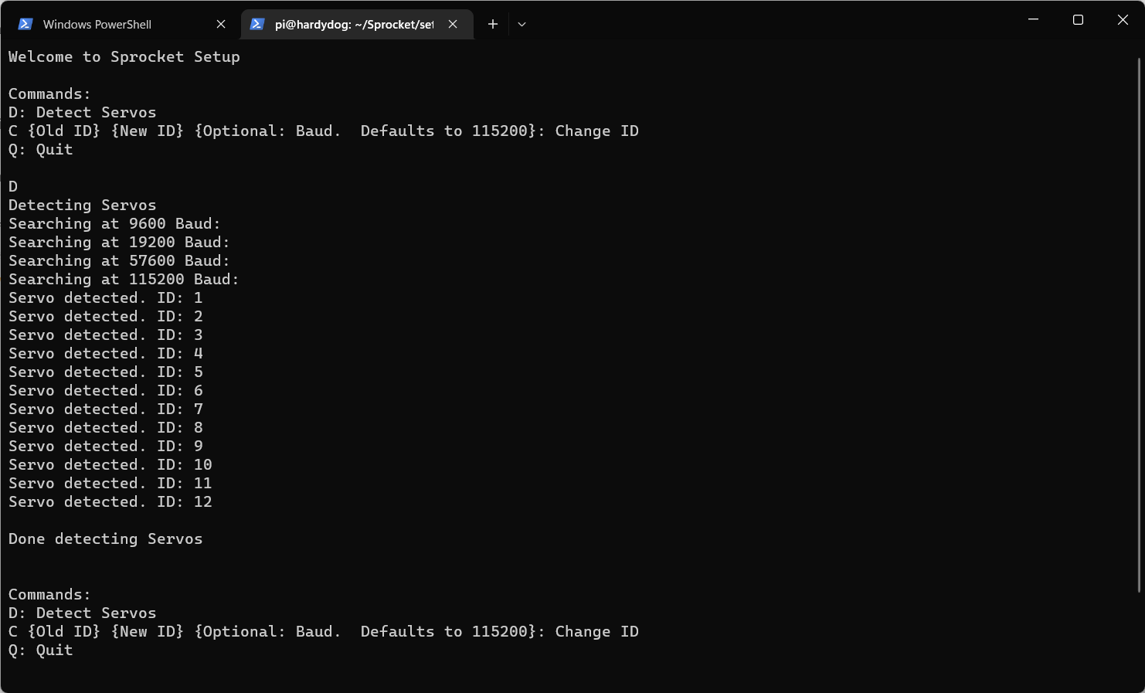Click 'Servo detected. ID: 9' line
1145x693 pixels.
(x=106, y=446)
